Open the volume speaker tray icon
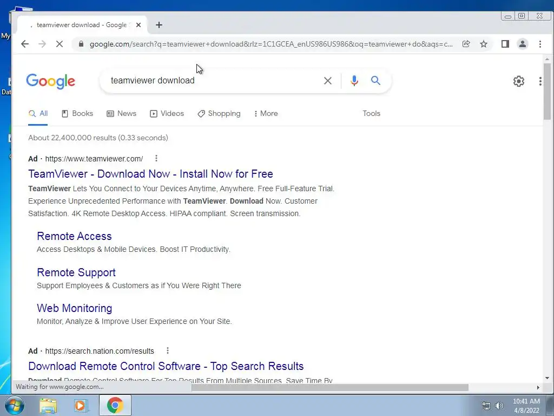Image resolution: width=554 pixels, height=416 pixels. [499, 406]
